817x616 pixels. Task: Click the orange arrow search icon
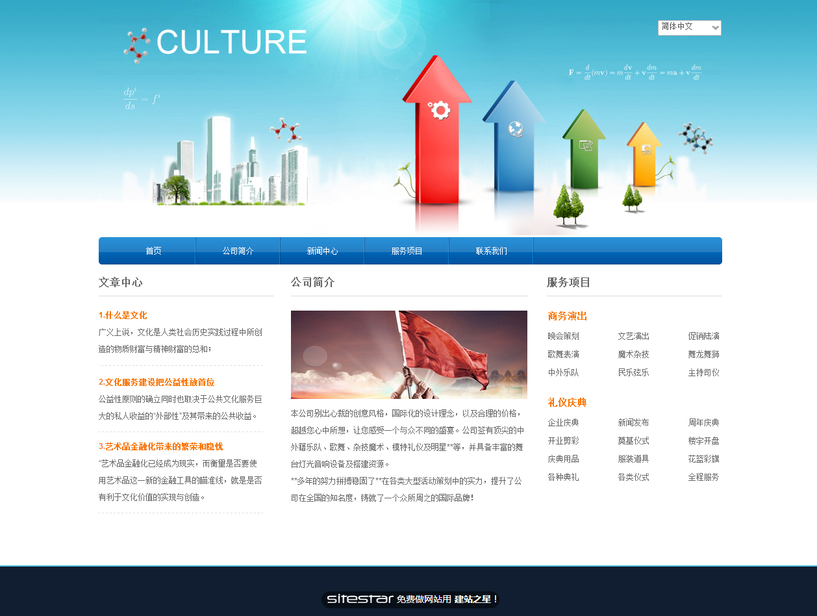coord(646,149)
